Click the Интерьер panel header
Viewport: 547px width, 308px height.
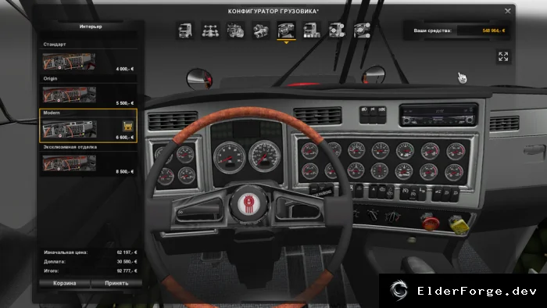point(91,27)
